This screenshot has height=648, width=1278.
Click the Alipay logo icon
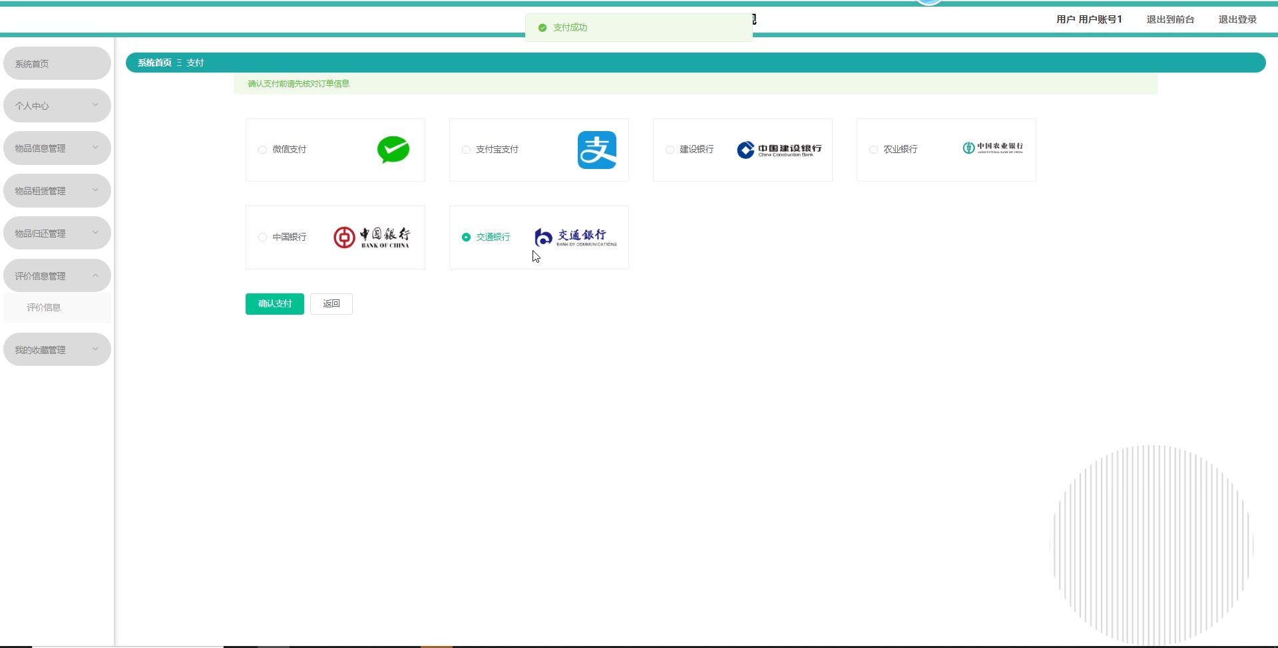tap(597, 150)
